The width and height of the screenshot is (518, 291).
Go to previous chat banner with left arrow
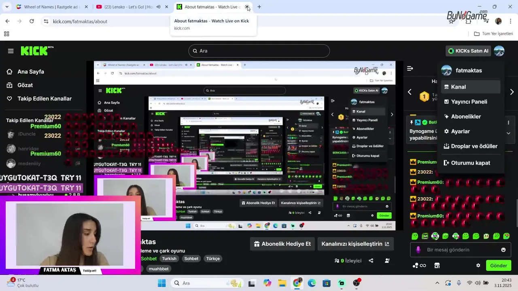tap(410, 92)
